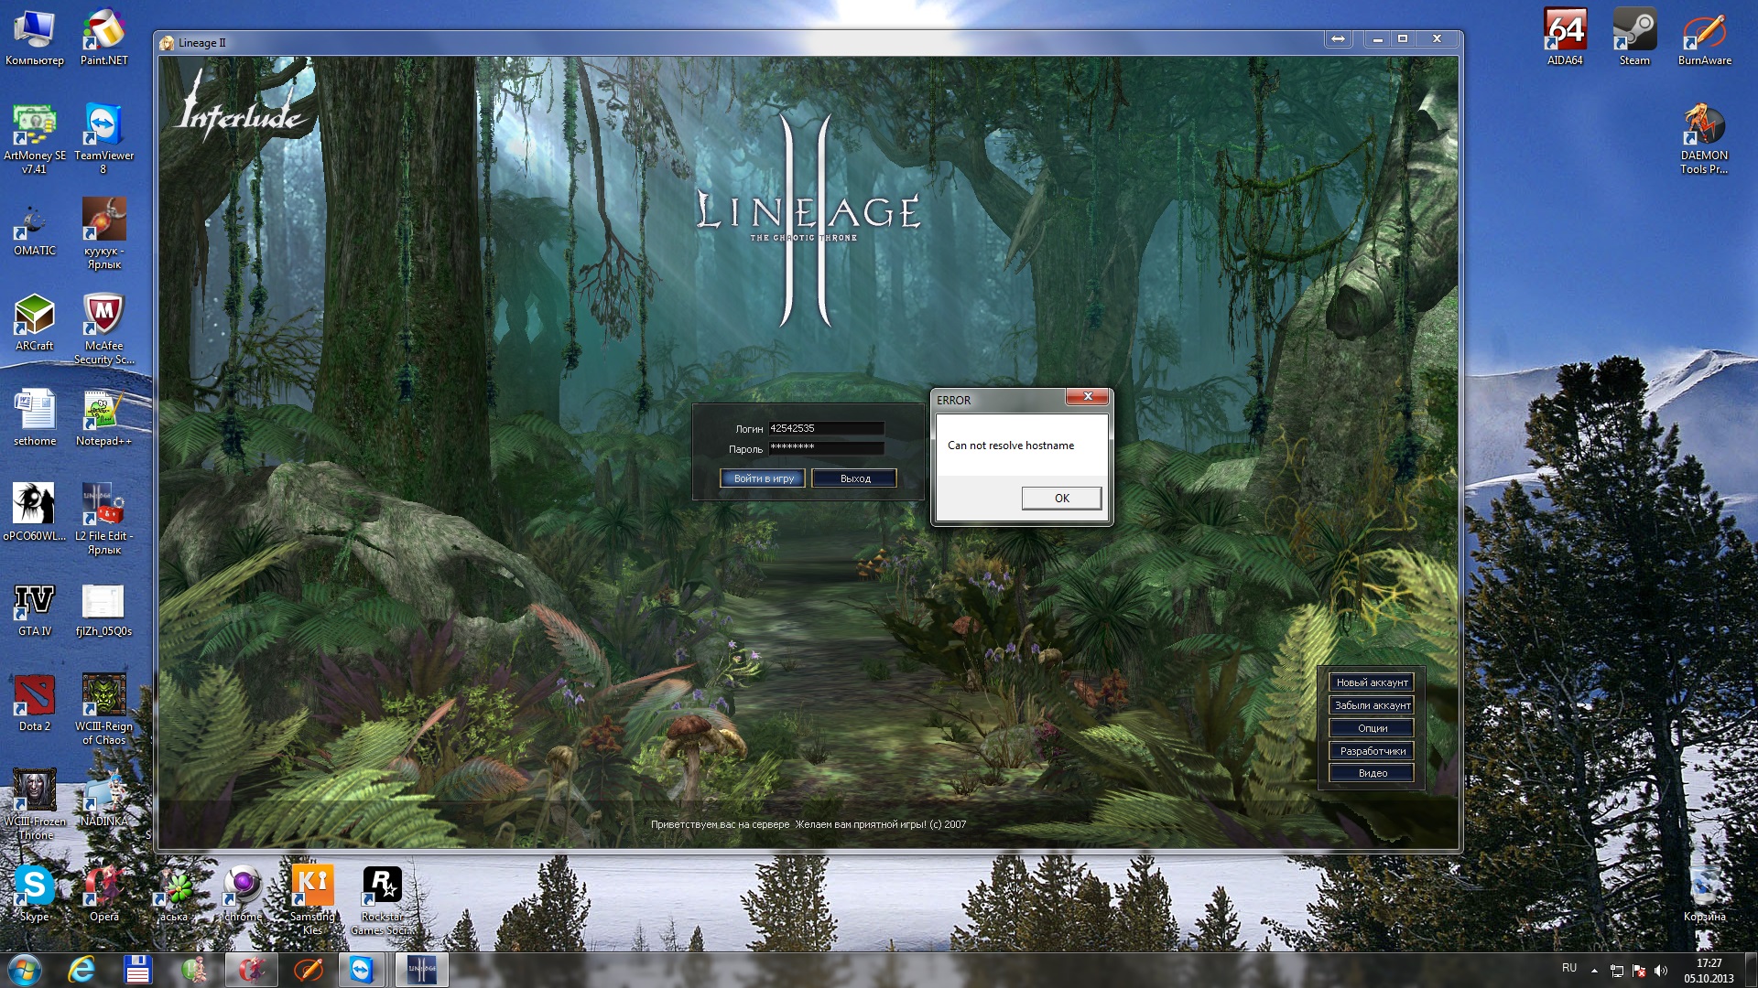Open Новый аккаунт in side menu
This screenshot has height=988, width=1758.
(x=1372, y=682)
